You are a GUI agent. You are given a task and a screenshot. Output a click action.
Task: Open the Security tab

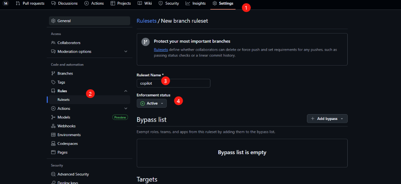[x=169, y=3]
